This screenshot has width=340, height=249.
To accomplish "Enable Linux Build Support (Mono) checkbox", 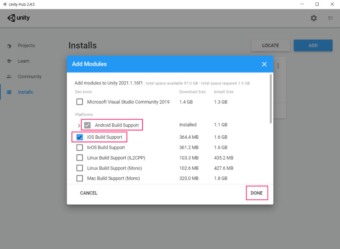I will click(x=80, y=168).
